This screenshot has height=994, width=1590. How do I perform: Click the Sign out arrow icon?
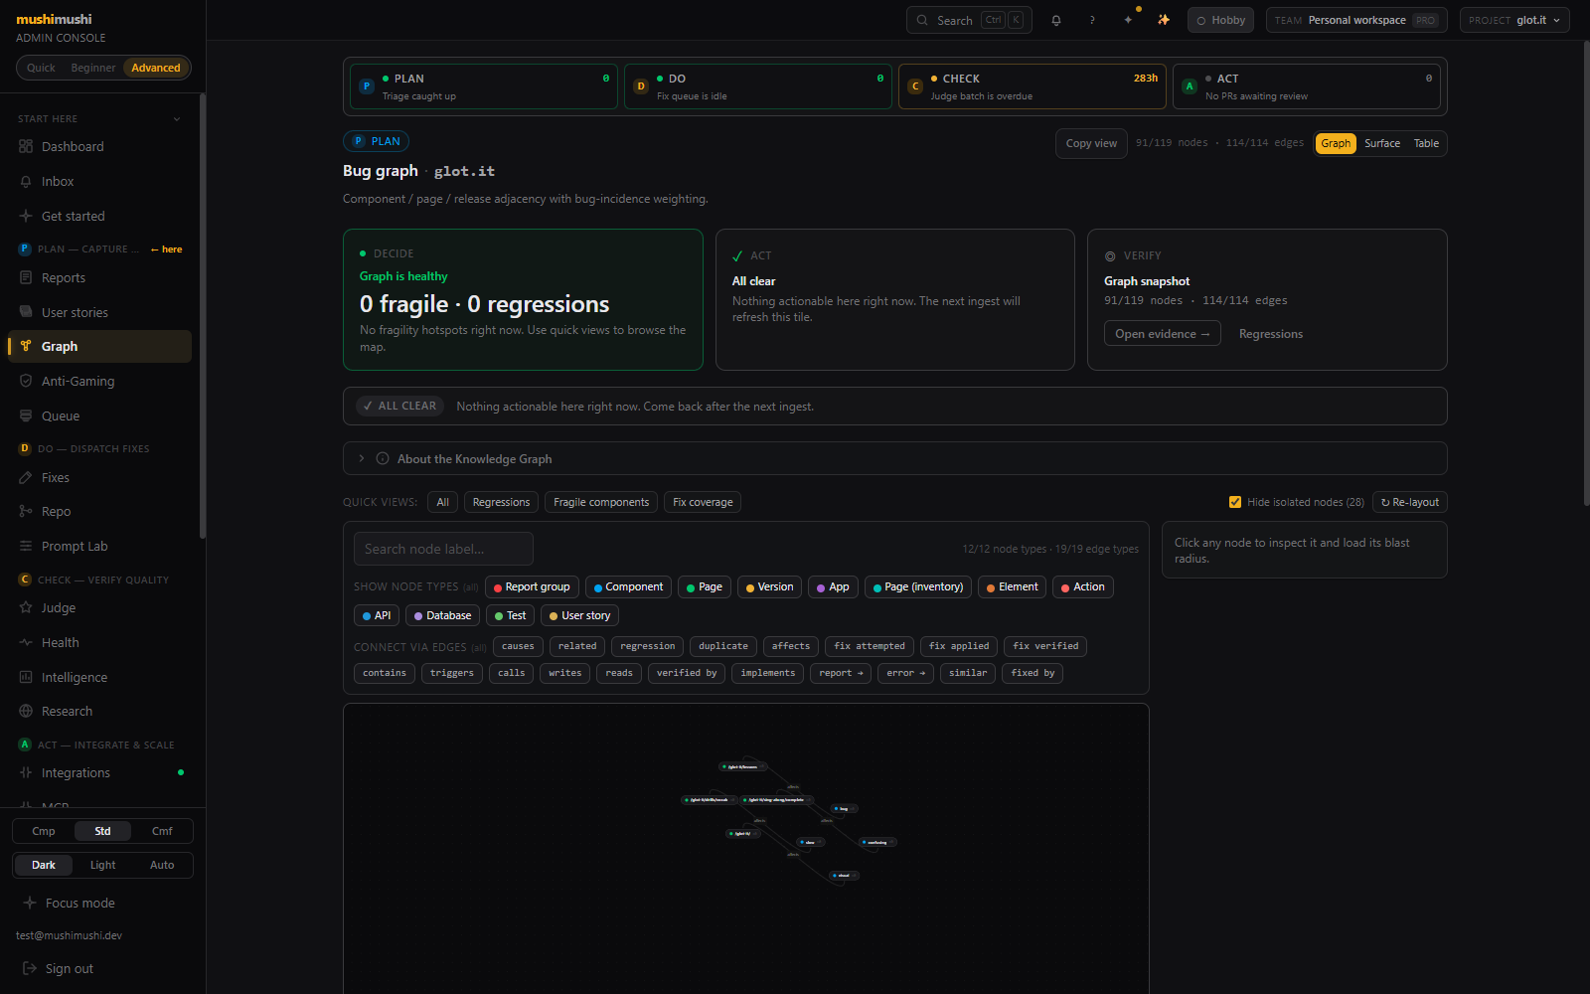pos(30,968)
